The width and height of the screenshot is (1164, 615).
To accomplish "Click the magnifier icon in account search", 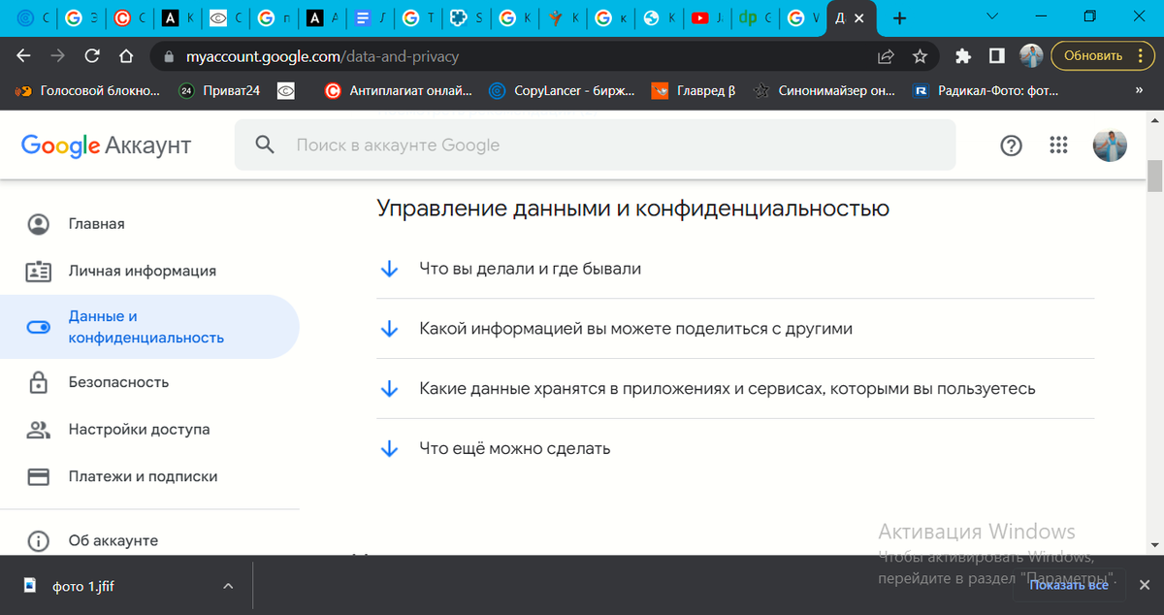I will 265,146.
